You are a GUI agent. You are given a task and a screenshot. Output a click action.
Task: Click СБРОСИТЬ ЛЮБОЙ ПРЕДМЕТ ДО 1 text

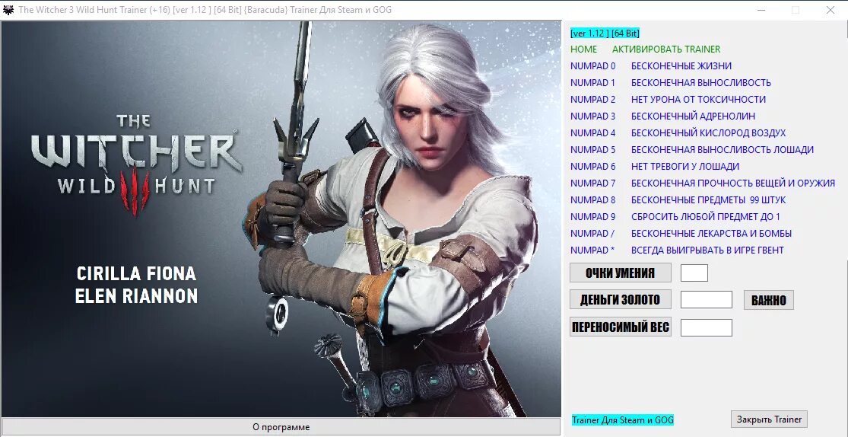pyautogui.click(x=706, y=217)
